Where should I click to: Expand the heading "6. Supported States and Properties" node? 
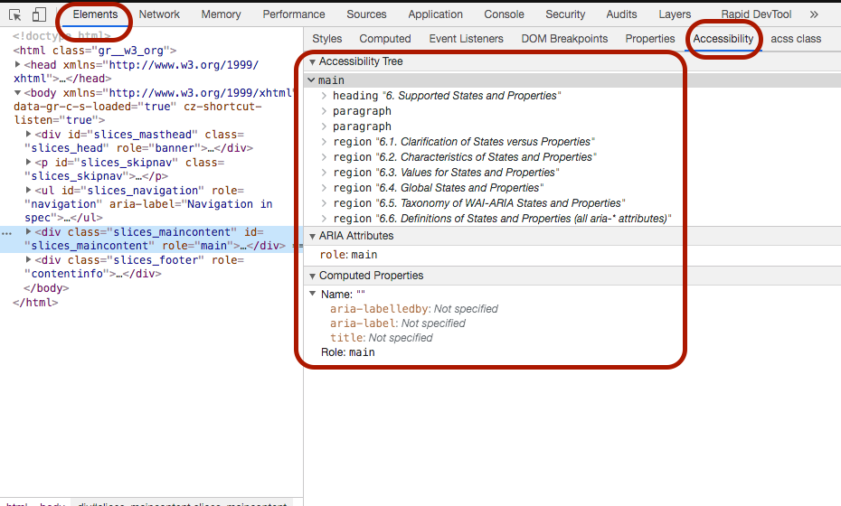pyautogui.click(x=324, y=96)
